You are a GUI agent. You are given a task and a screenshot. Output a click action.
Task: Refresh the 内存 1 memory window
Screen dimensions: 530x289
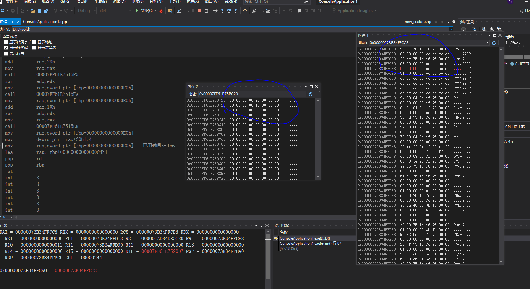pos(494,43)
